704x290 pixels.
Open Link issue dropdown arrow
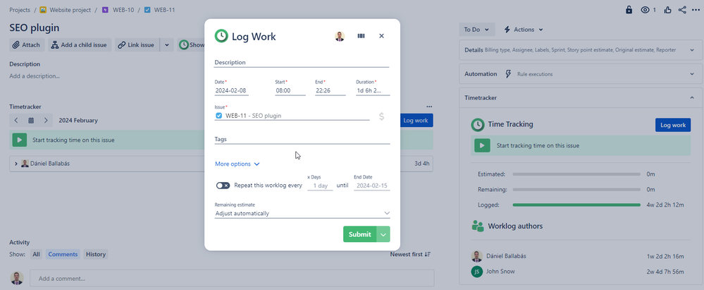tap(166, 45)
